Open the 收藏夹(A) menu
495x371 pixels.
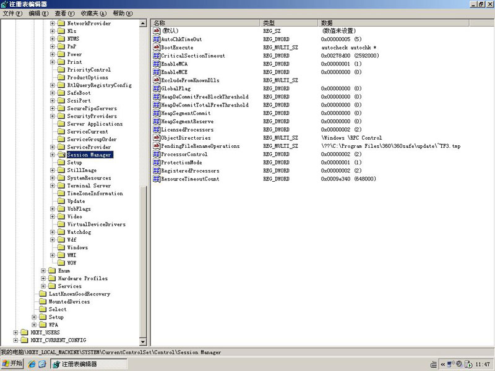[93, 14]
